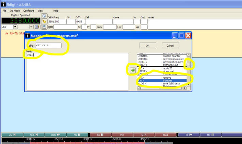Click the waterfall scale at 3581.5

pyautogui.click(x=87, y=139)
